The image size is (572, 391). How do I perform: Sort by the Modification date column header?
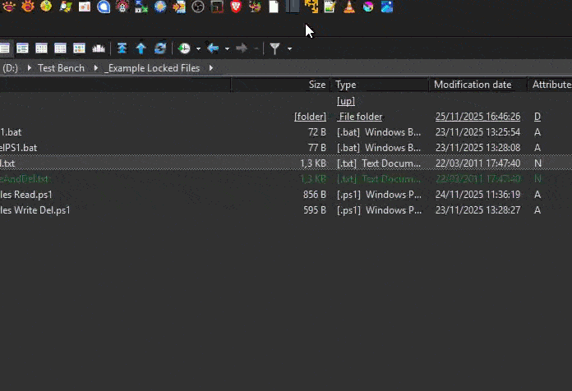tap(472, 85)
